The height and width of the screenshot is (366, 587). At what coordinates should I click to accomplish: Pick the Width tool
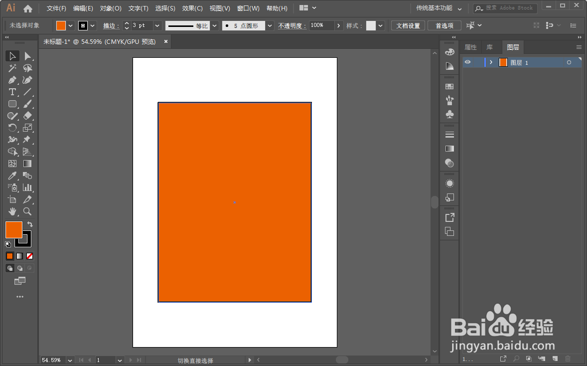pyautogui.click(x=12, y=140)
